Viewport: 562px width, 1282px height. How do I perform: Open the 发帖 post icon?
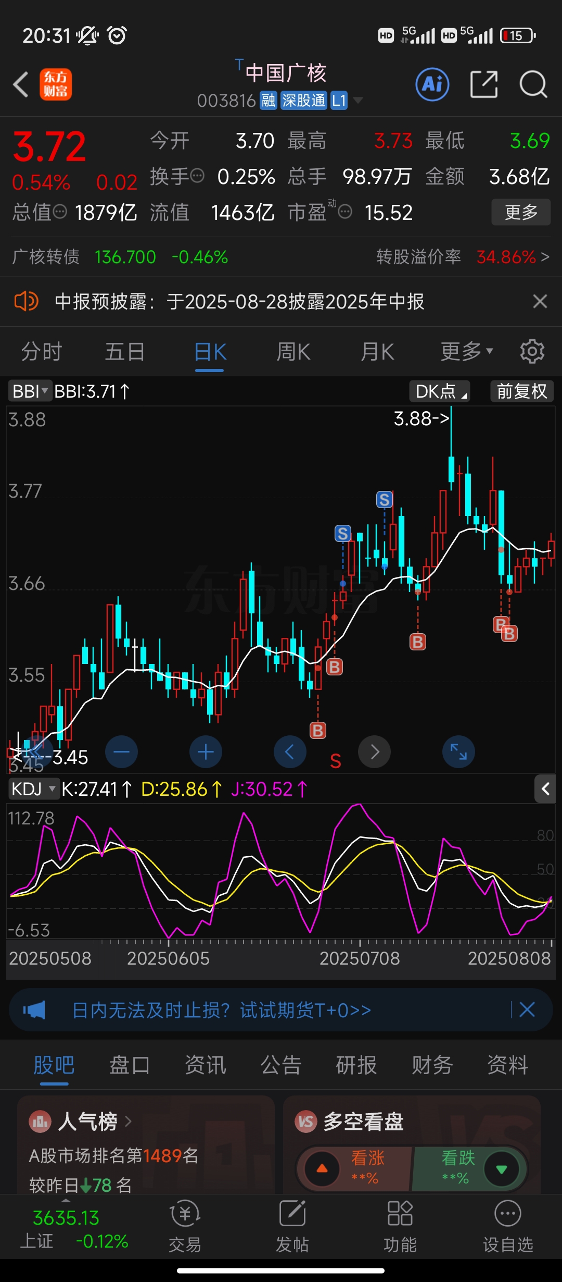point(292,1226)
